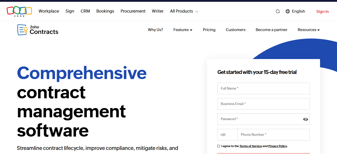Click the Sign In link
Screen dimensions: 337x154
[322, 12]
